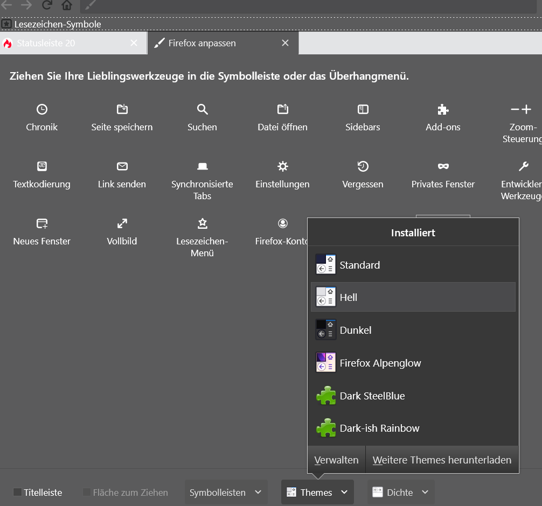The image size is (542, 506).
Task: Click the Einstellungen gear icon
Action: coord(282,166)
